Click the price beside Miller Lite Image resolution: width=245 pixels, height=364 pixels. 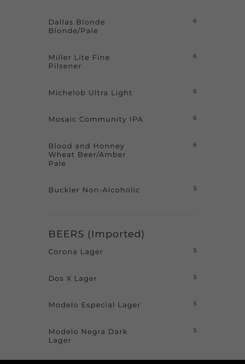(195, 56)
